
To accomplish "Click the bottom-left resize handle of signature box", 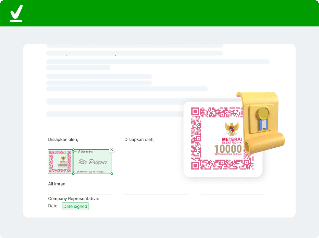I will tap(73, 174).
